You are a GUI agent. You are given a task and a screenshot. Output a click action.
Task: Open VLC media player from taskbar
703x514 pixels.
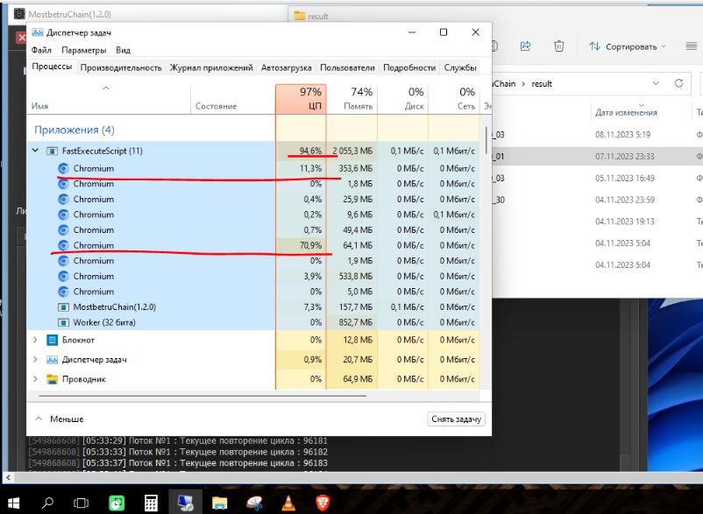pyautogui.click(x=289, y=503)
